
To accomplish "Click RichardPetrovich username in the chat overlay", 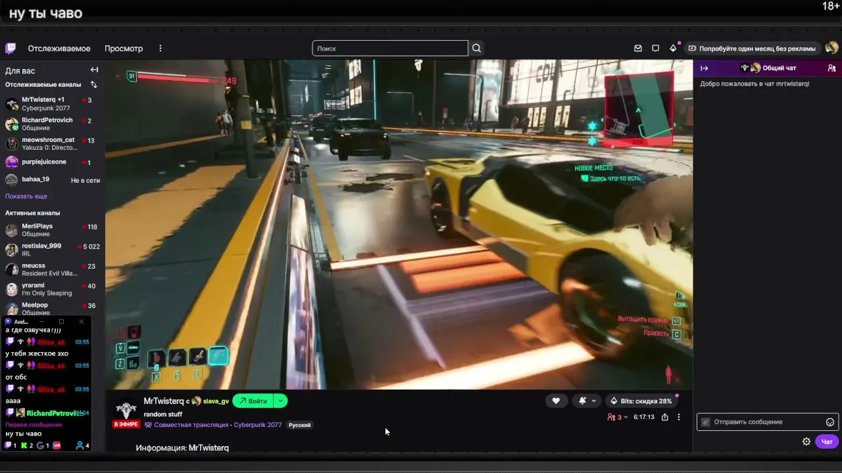I will [x=55, y=413].
